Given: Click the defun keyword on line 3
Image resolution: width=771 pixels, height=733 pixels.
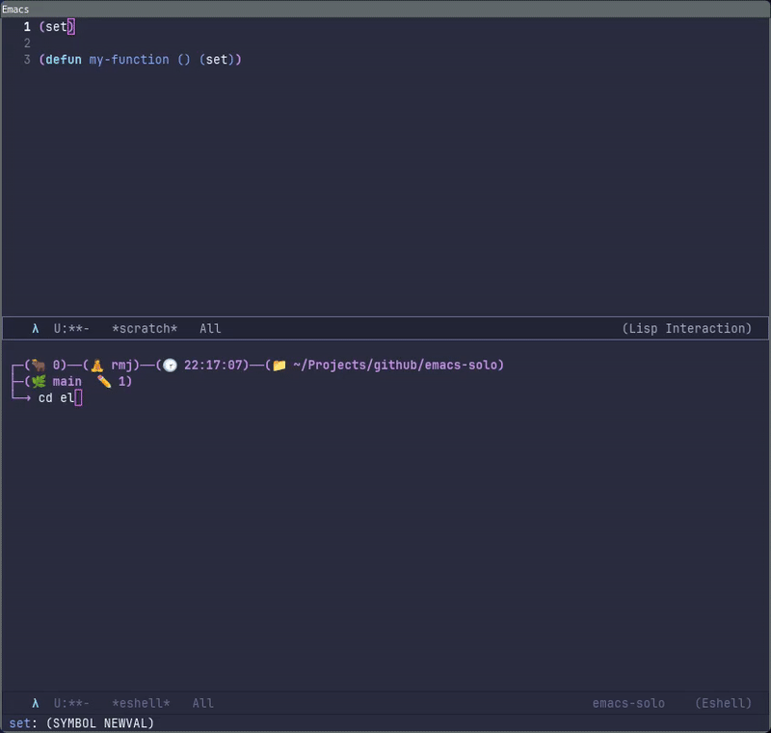Looking at the screenshot, I should [x=64, y=60].
